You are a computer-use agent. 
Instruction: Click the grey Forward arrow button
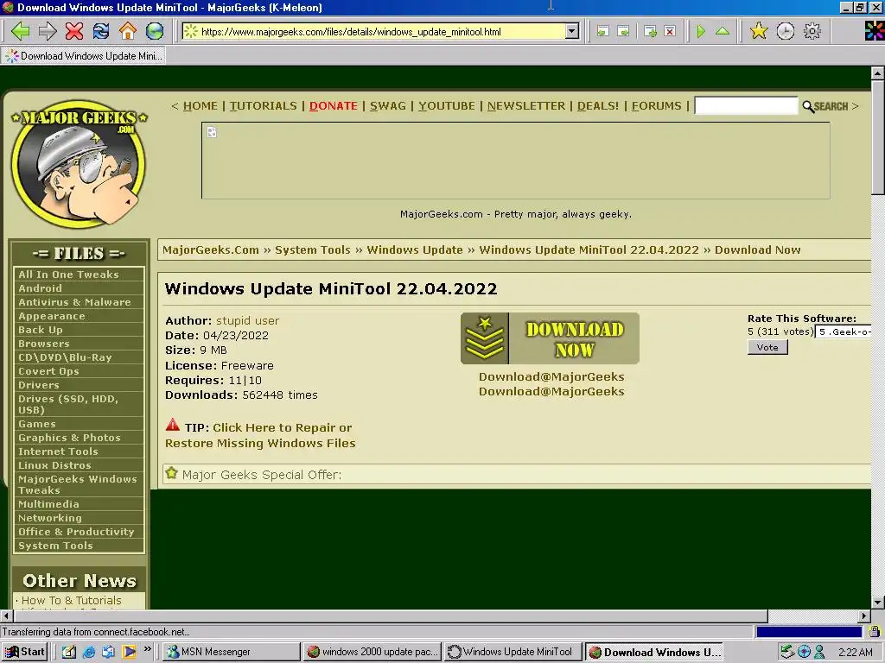pyautogui.click(x=48, y=31)
